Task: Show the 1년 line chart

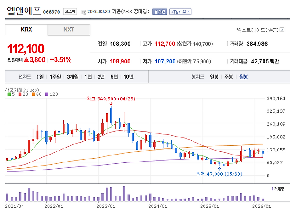Action: [88, 77]
